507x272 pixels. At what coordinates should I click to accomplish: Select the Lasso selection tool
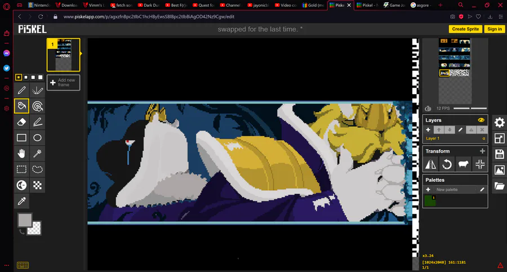coord(37,170)
